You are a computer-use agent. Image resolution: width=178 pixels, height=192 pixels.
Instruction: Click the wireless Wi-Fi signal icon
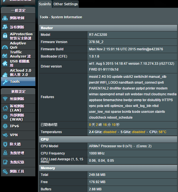(5, 99)
